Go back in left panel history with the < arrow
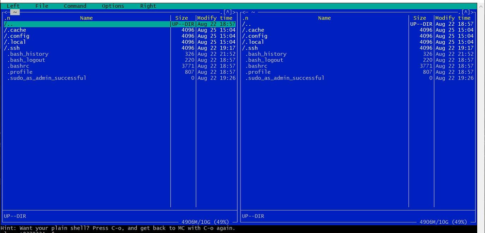This screenshot has height=233, width=485. pos(5,12)
